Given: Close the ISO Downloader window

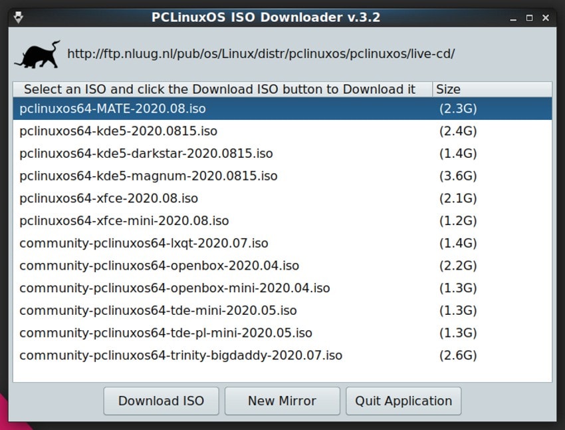Looking at the screenshot, I should (x=546, y=18).
